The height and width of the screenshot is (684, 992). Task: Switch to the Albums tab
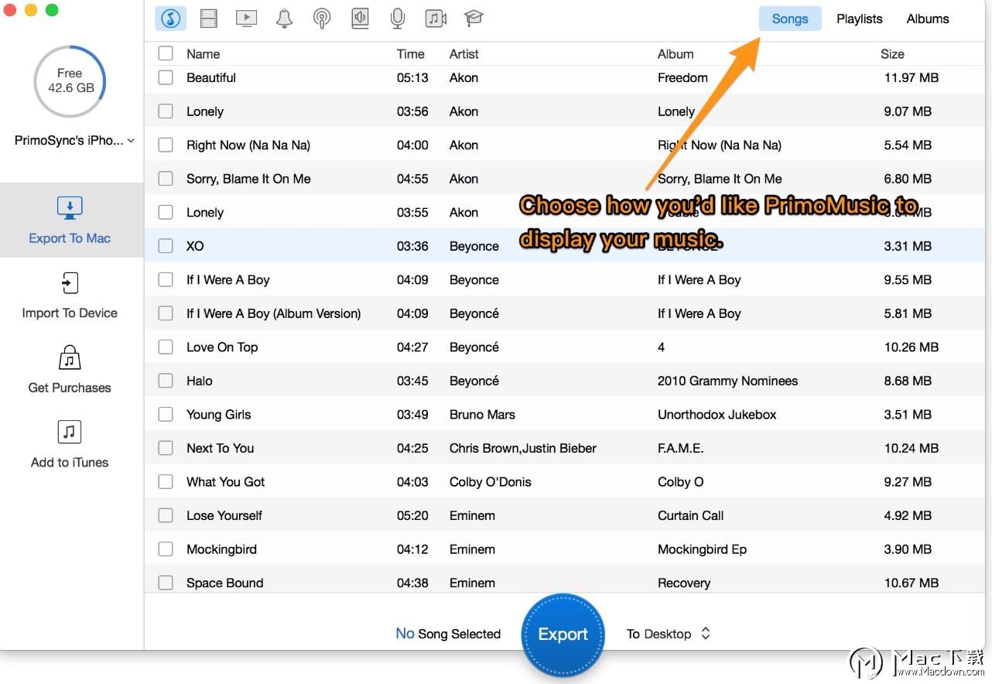coord(928,19)
